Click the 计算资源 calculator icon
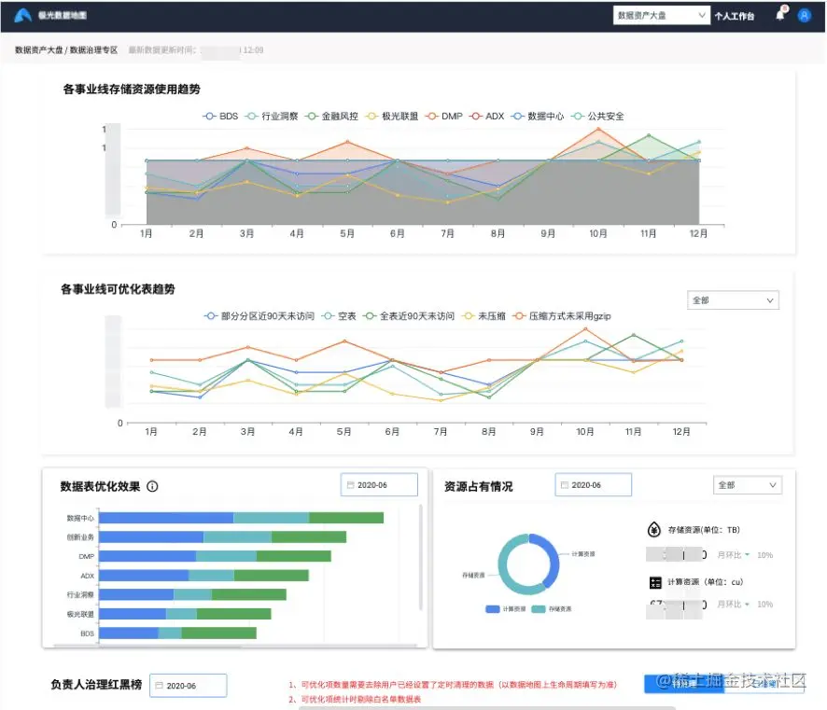This screenshot has height=710, width=827. [x=655, y=582]
